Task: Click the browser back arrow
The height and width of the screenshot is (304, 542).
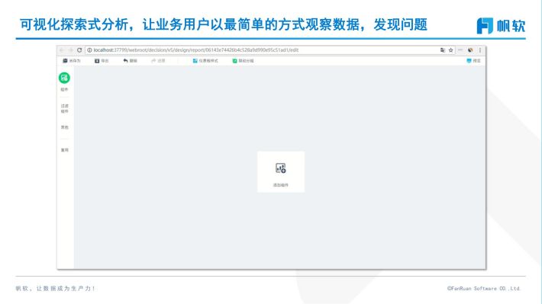Action: 62,50
